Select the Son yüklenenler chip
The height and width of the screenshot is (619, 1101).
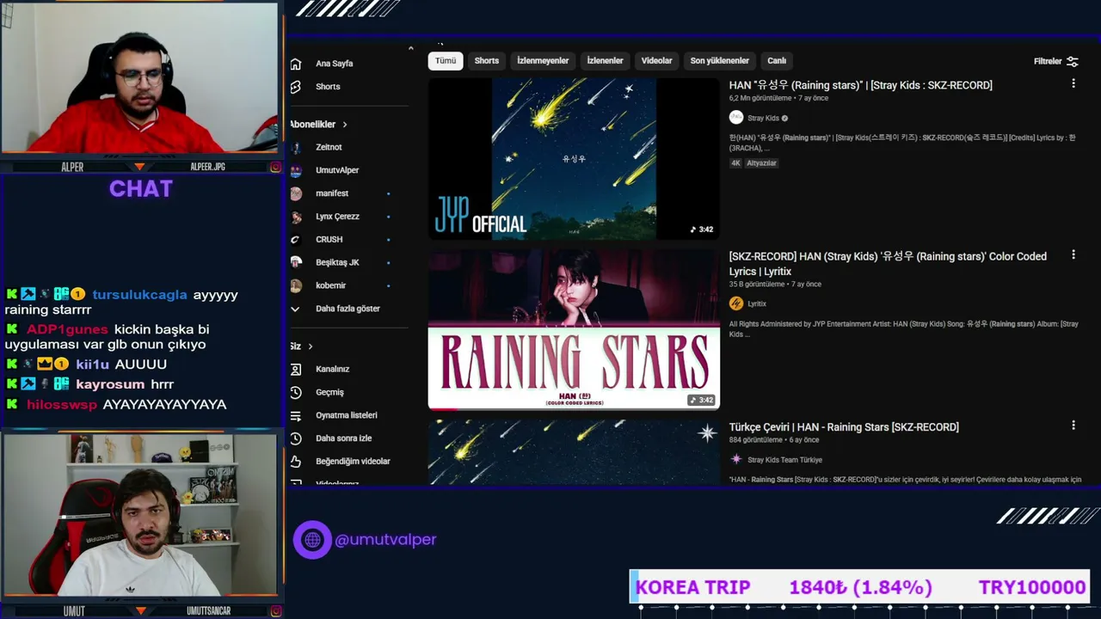tap(720, 61)
